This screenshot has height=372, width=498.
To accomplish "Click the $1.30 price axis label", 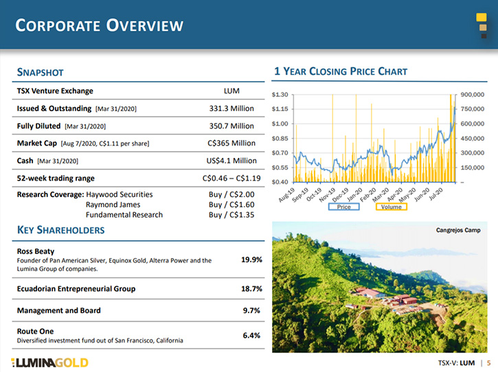I will tap(280, 95).
